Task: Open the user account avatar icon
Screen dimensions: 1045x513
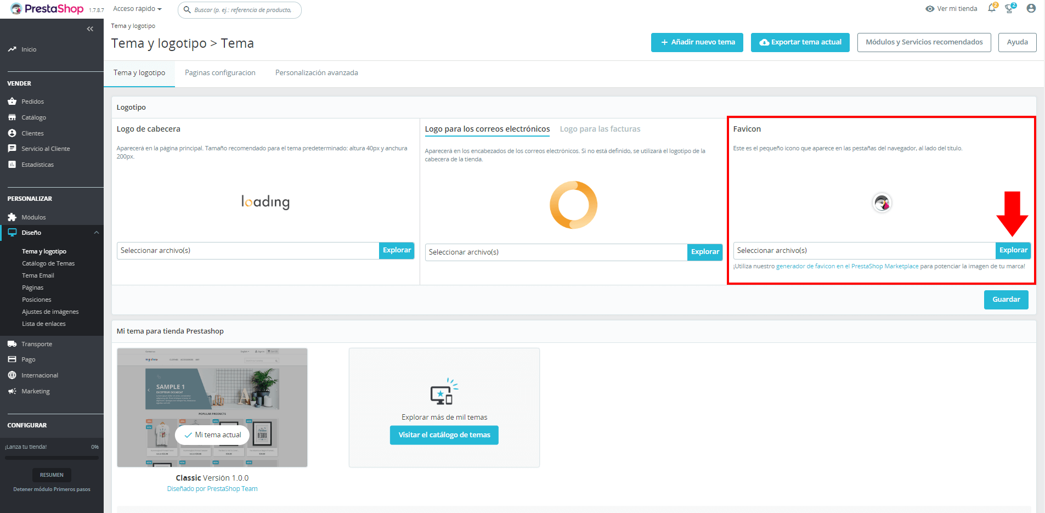Action: click(x=1031, y=8)
